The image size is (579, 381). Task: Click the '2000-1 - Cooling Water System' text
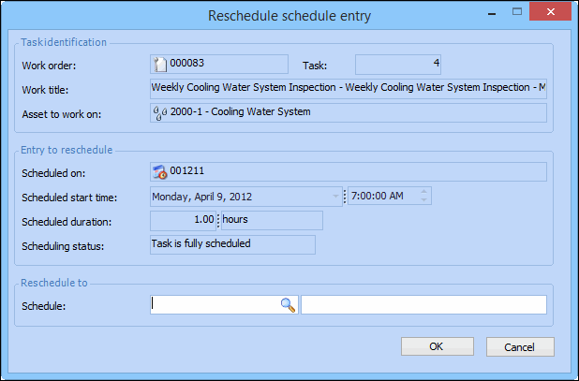click(241, 111)
